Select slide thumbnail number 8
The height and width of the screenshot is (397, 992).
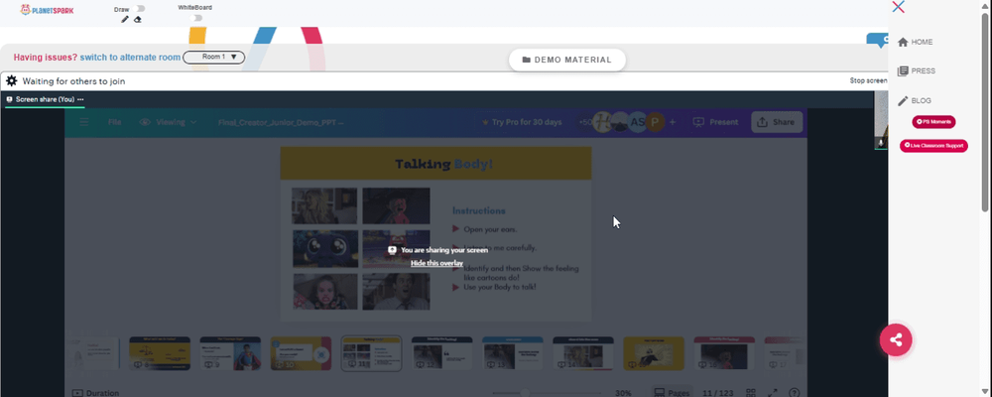click(x=160, y=353)
